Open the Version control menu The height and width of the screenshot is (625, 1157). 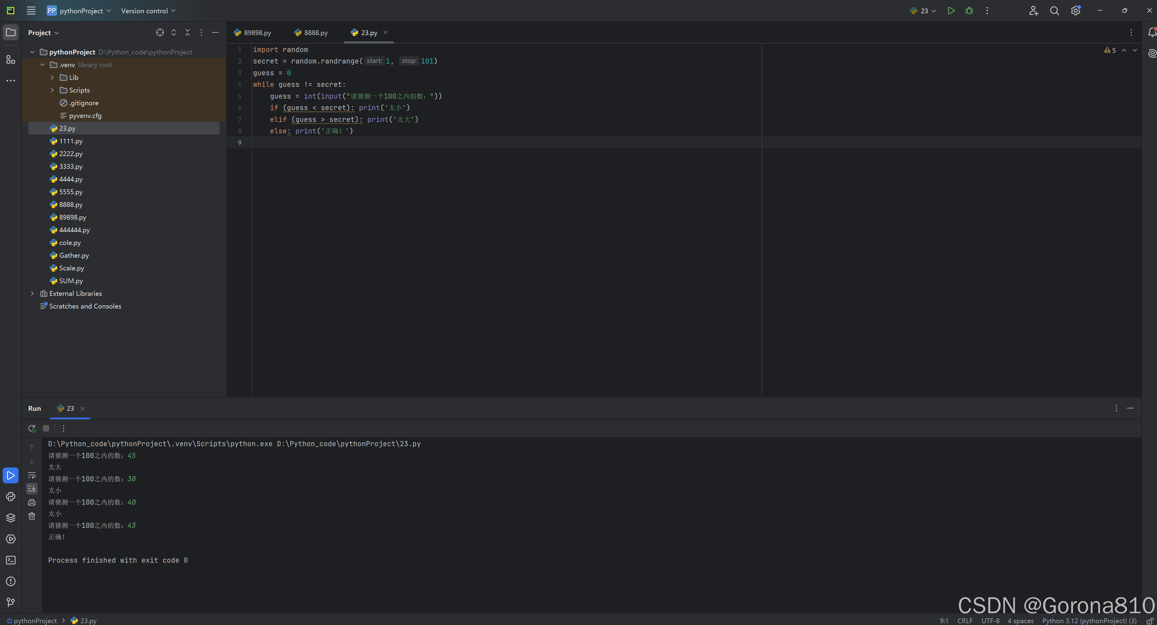pos(148,11)
